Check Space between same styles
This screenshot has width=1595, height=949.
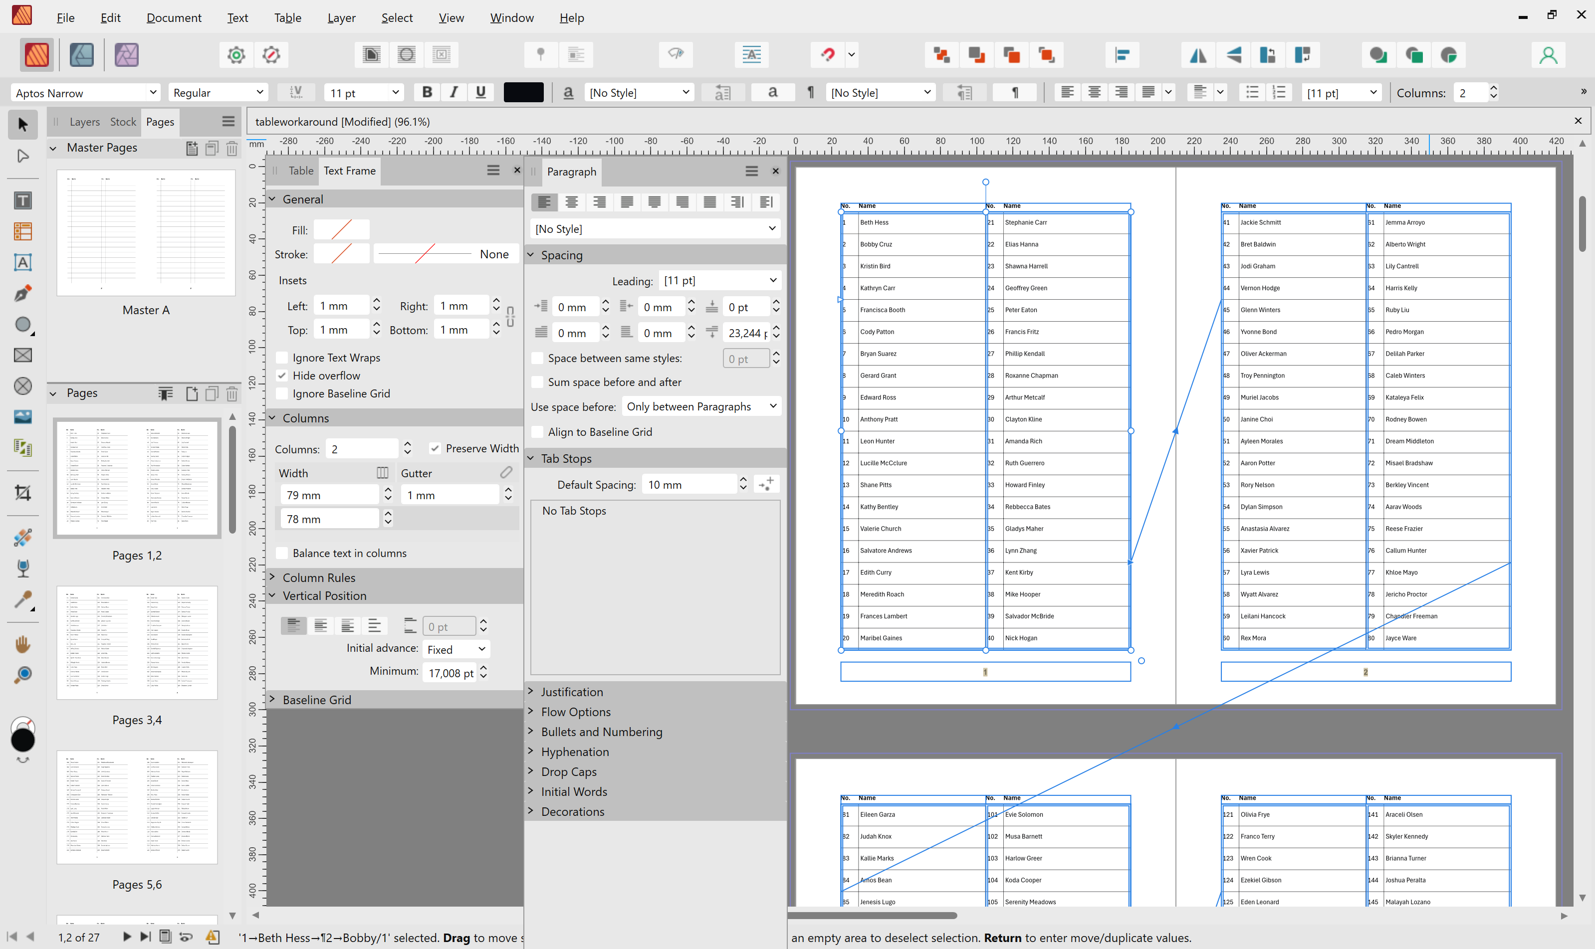coord(537,358)
